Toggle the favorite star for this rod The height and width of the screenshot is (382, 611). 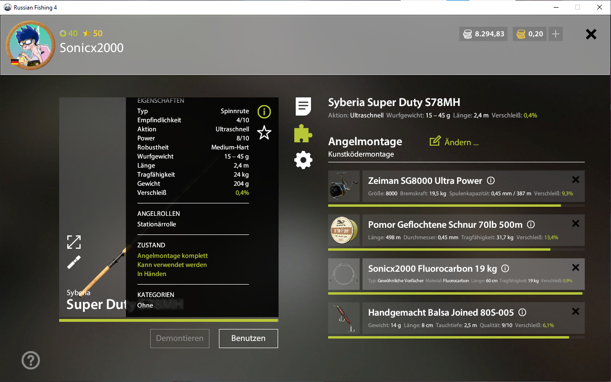[x=264, y=133]
